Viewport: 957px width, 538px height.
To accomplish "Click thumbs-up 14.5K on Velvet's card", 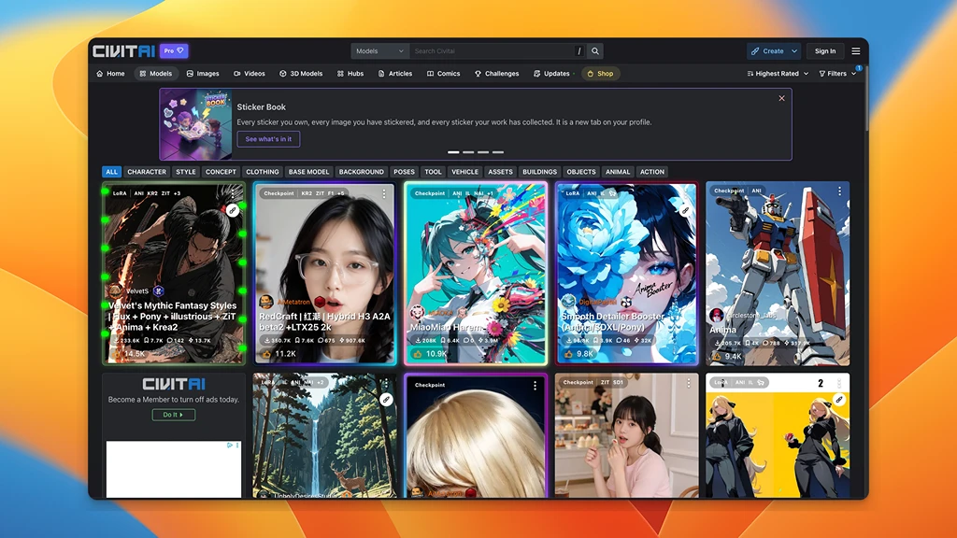I will (127, 354).
